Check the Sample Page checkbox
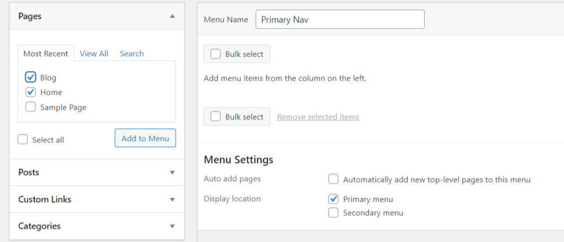The image size is (564, 242). tap(31, 107)
